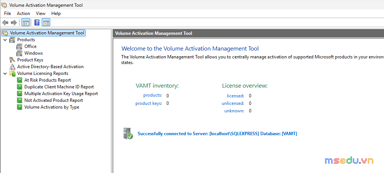Click the Back arrow toolbar icon
This screenshot has height=173, width=384.
point(5,23)
